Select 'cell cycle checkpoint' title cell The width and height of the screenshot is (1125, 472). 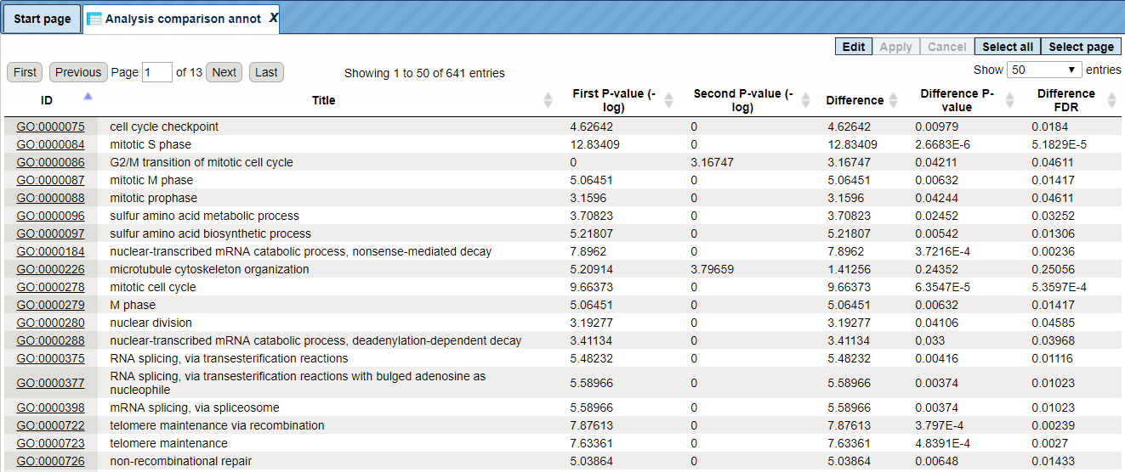coord(164,126)
